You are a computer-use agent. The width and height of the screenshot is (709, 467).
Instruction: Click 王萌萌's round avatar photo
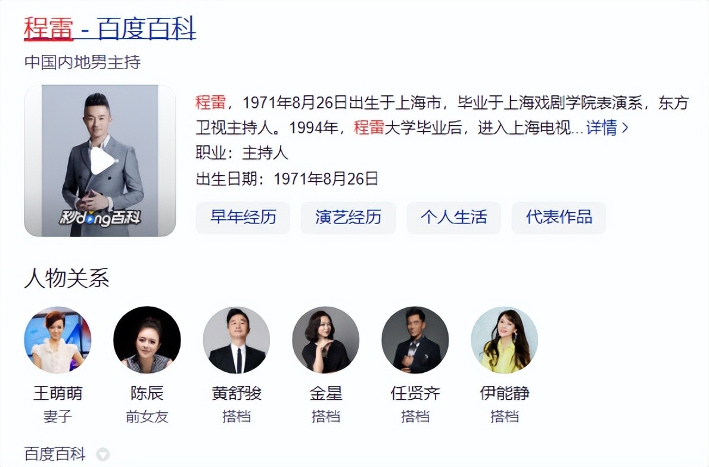pyautogui.click(x=57, y=340)
